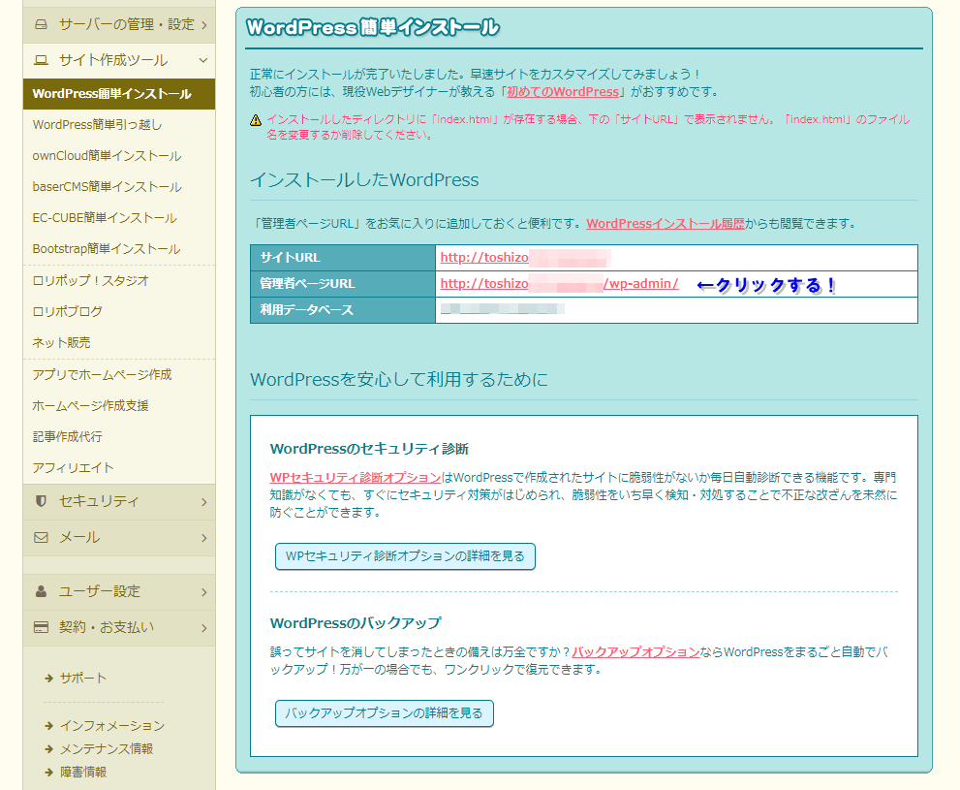
Task: Select WordPress簡単引っ越し in sidebar
Action: (97, 125)
